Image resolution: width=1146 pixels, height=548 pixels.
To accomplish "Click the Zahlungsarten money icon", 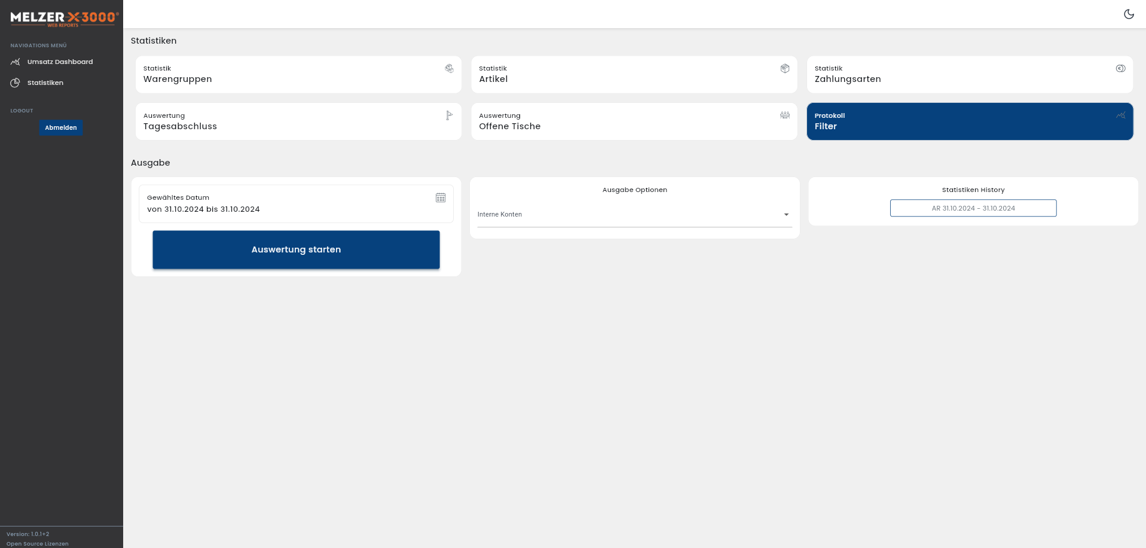I will (1120, 69).
